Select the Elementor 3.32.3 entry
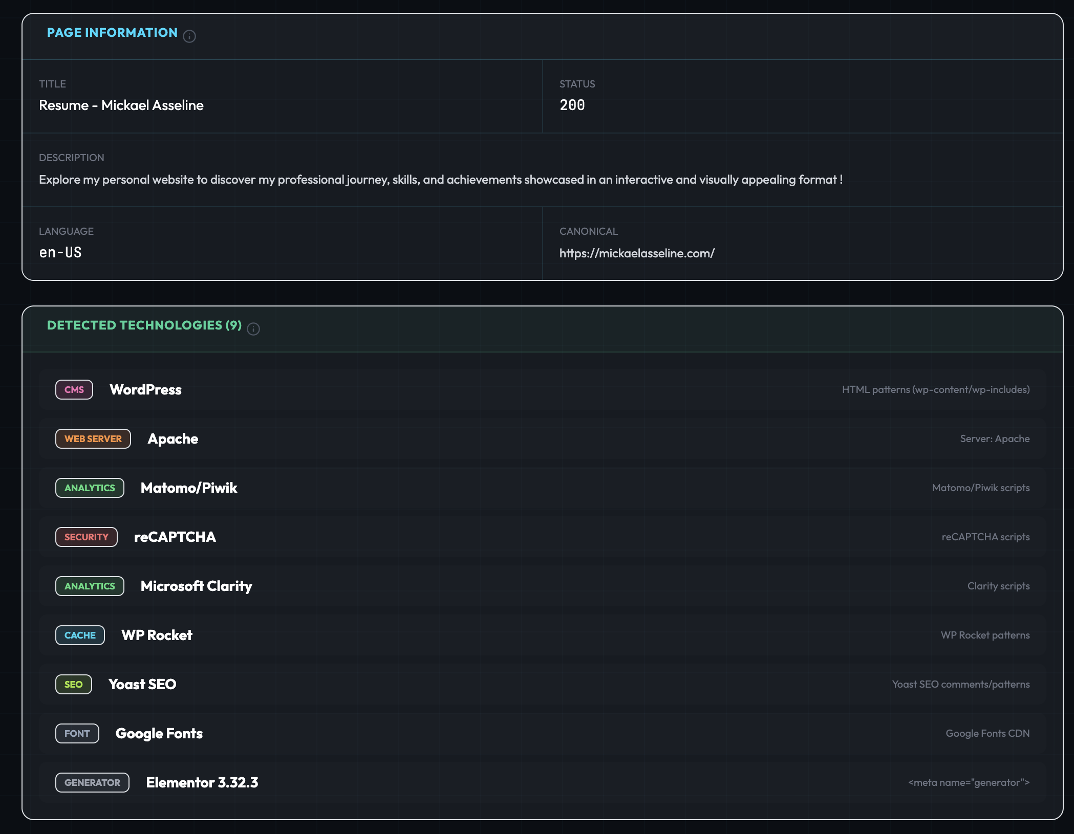Screen dimensions: 1074x834 202,783
